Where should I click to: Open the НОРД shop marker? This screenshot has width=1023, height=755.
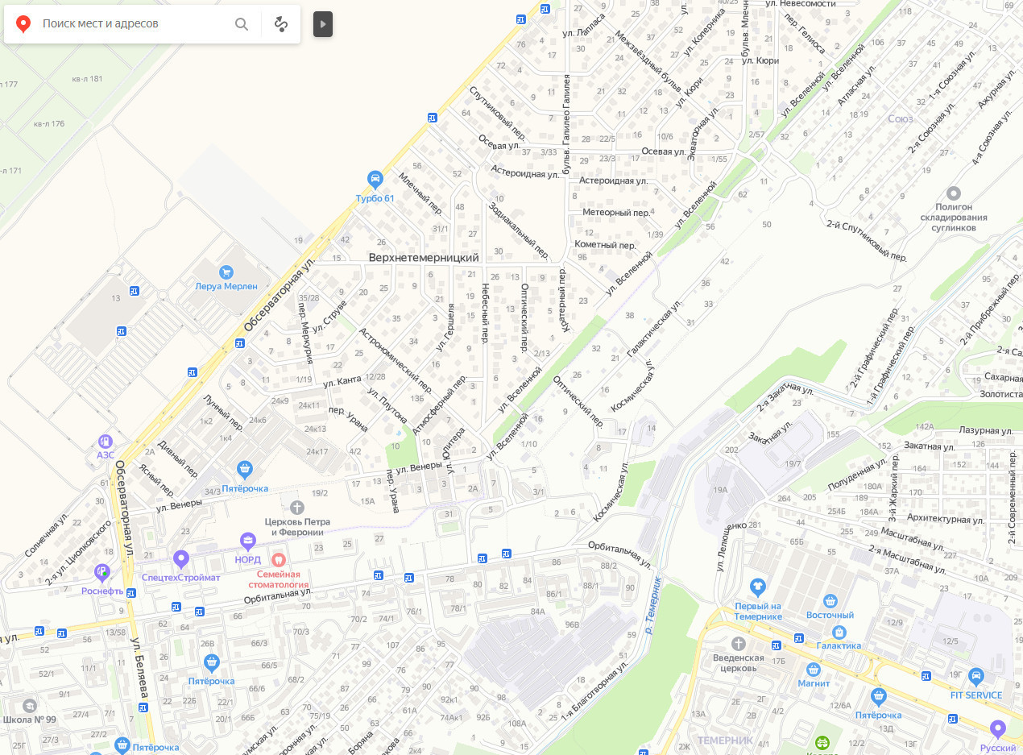point(248,541)
